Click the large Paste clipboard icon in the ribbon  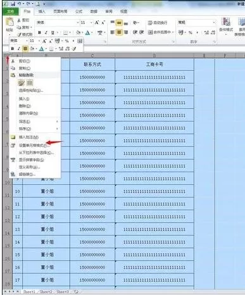tap(9, 22)
